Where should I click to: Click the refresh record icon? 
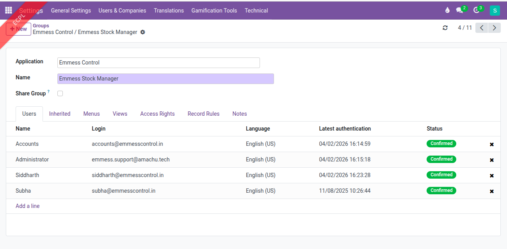click(445, 28)
